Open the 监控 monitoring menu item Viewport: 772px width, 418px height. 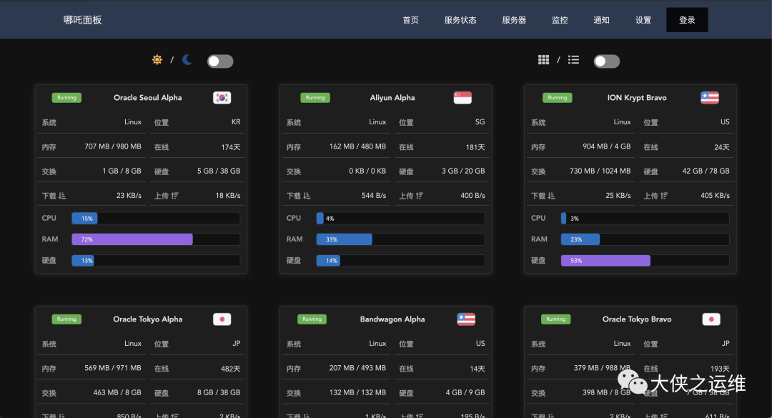point(560,20)
